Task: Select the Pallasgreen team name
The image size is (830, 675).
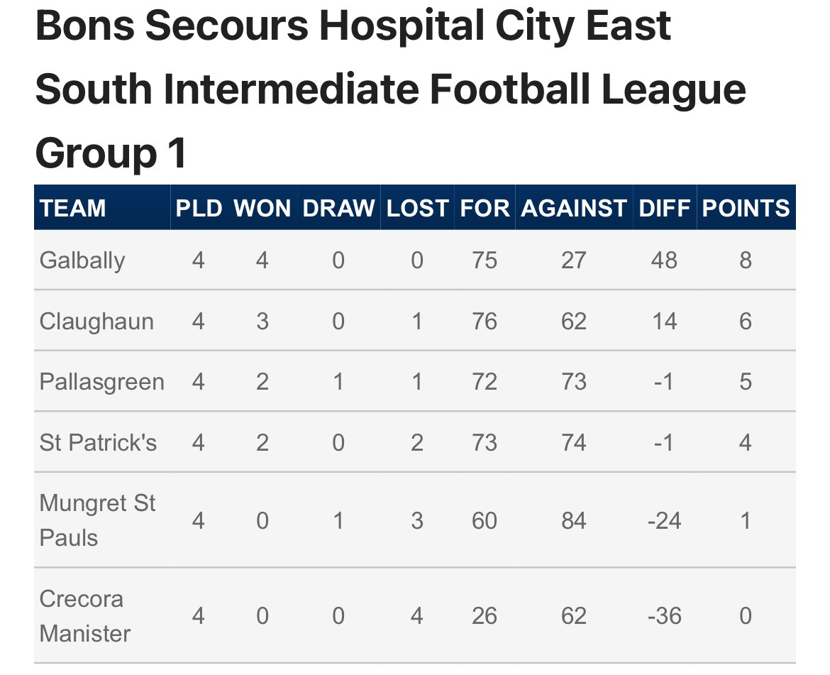Action: pyautogui.click(x=101, y=382)
